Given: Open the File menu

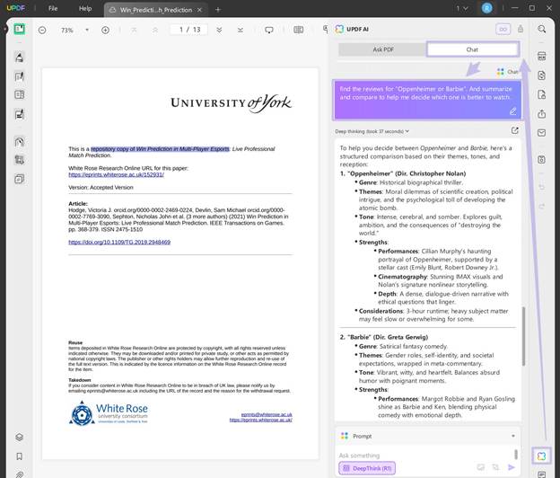Looking at the screenshot, I should click(x=53, y=8).
